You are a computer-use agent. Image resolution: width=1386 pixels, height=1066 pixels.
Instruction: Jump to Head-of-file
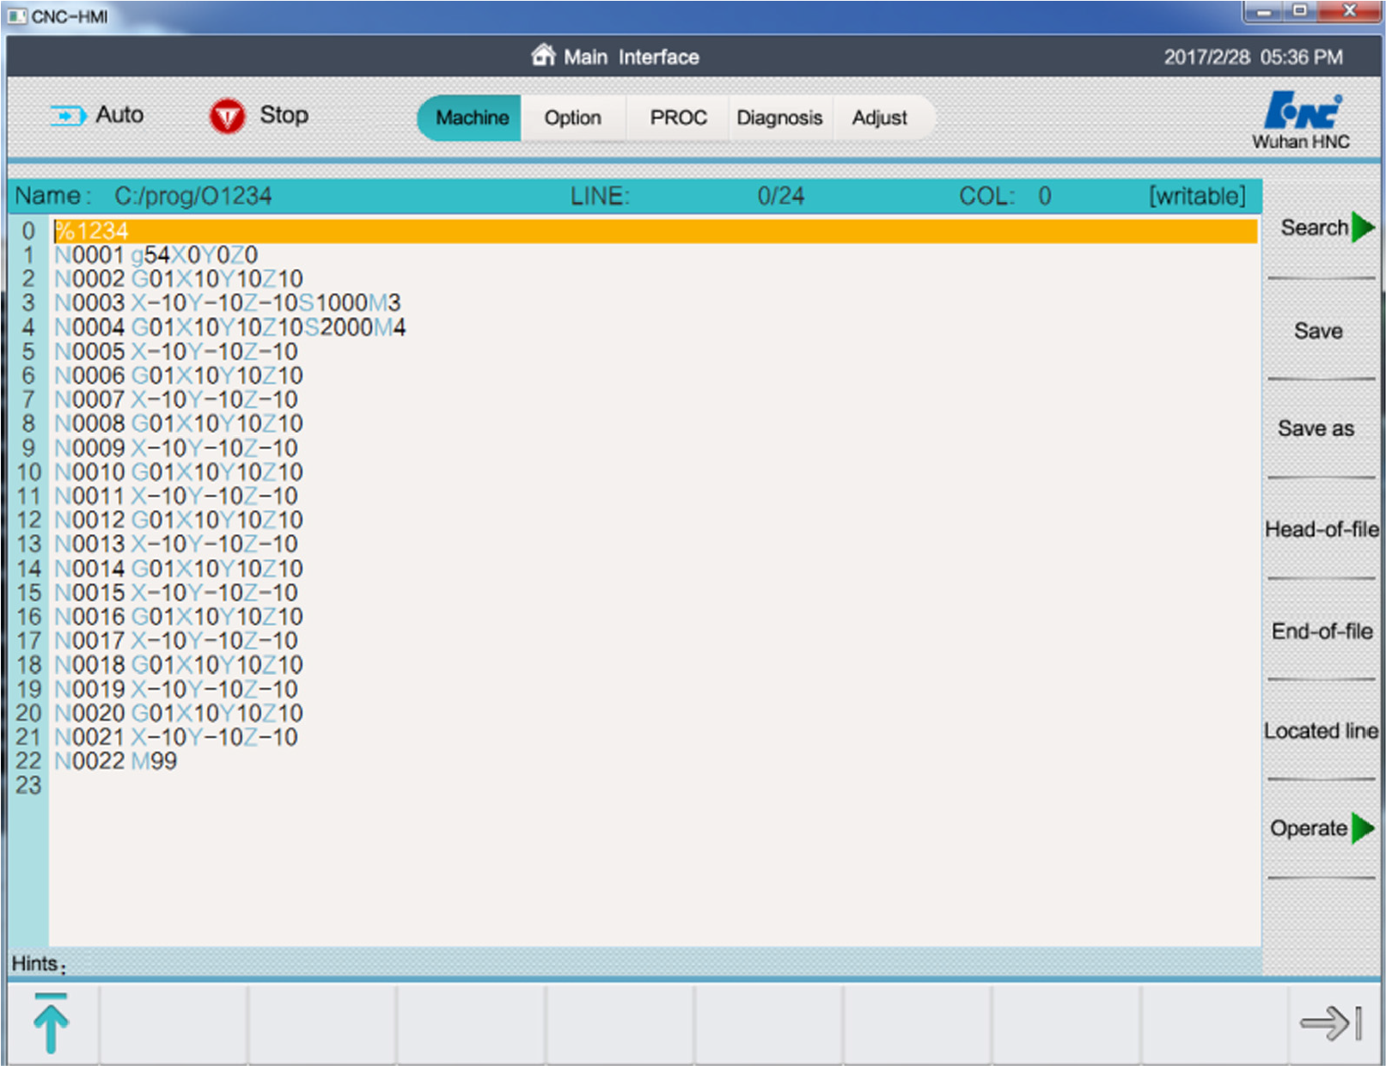click(x=1322, y=529)
